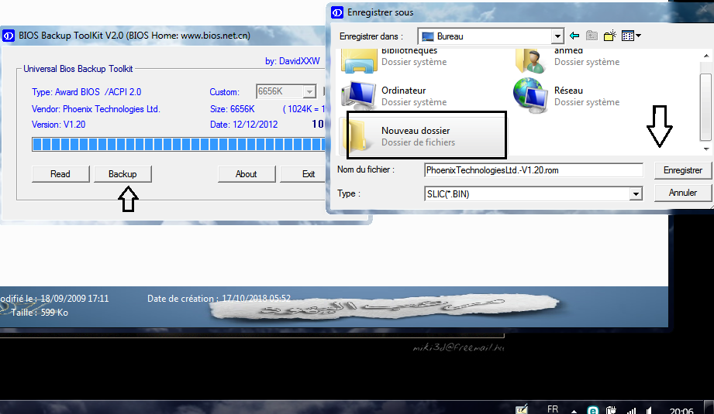Viewport: 714px width, 414px height.
Task: Open the view menu icon in save dialog
Action: [631, 36]
